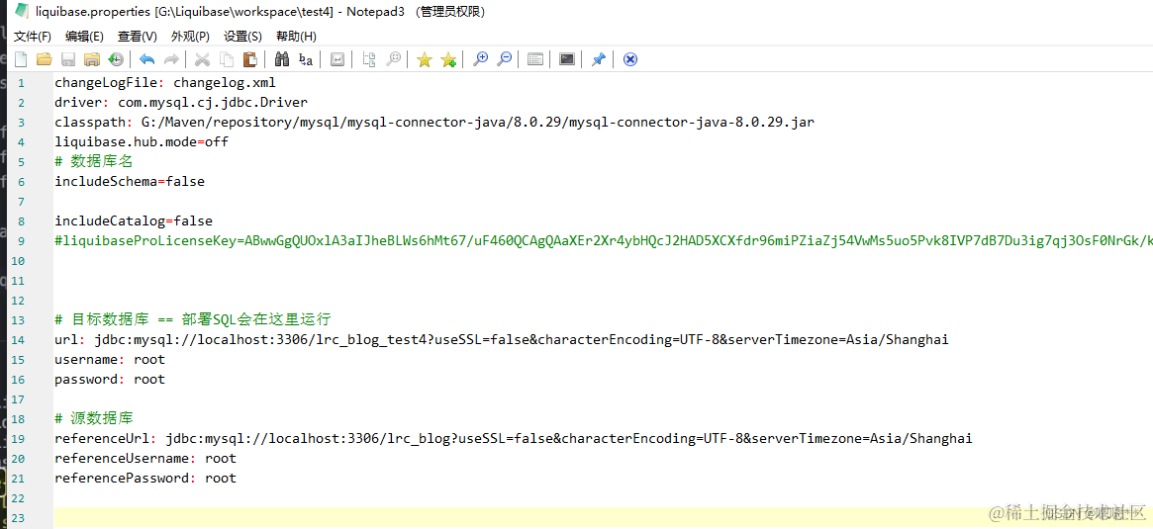The image size is (1153, 529).
Task: Click the Copy pages icon
Action: click(x=227, y=59)
